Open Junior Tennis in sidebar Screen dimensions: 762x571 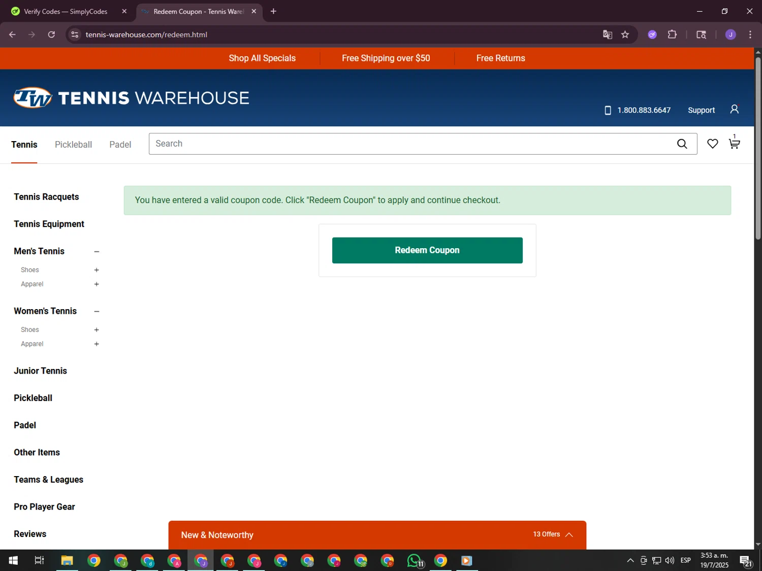[x=40, y=371]
